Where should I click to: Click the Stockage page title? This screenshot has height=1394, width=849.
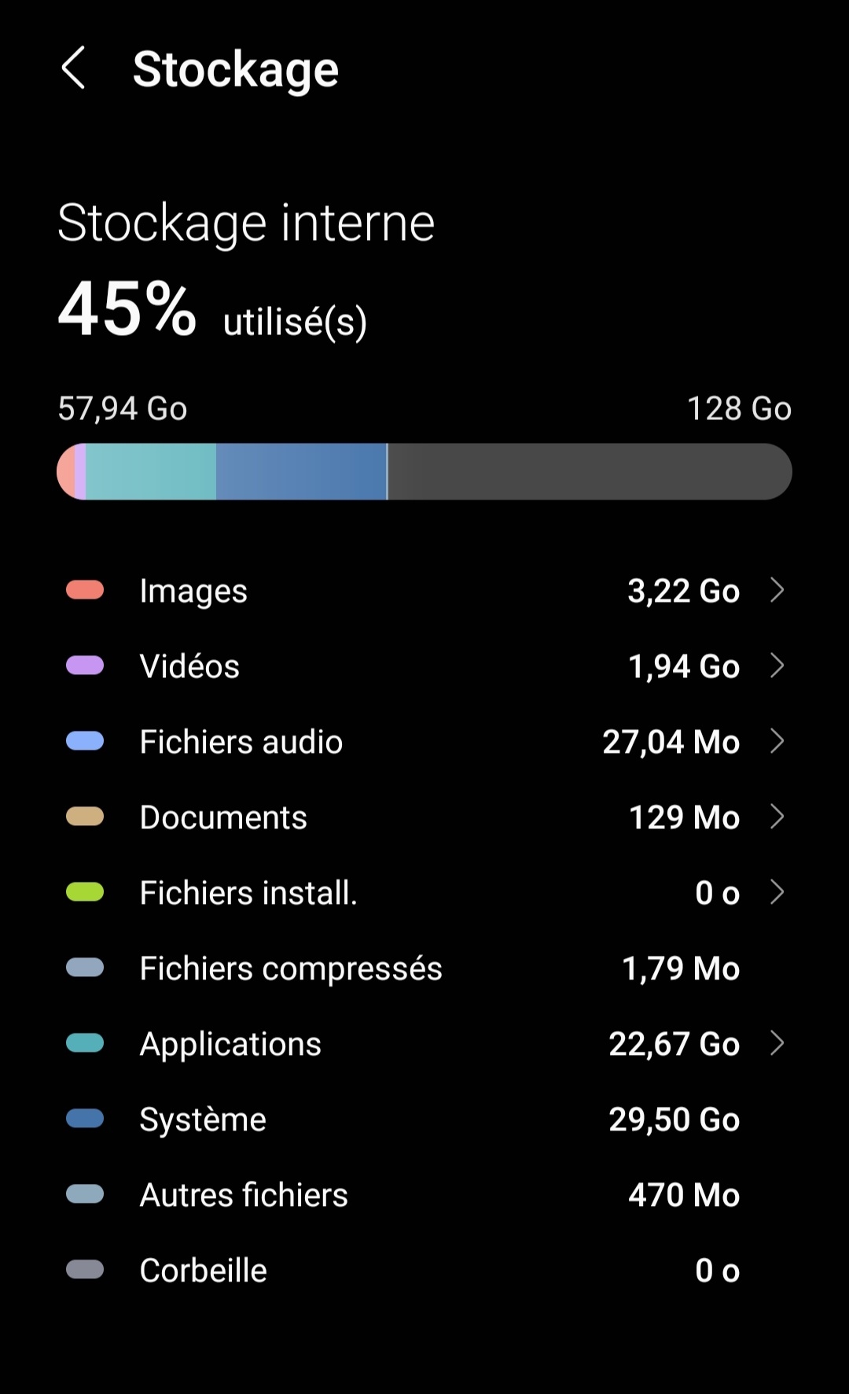[235, 69]
